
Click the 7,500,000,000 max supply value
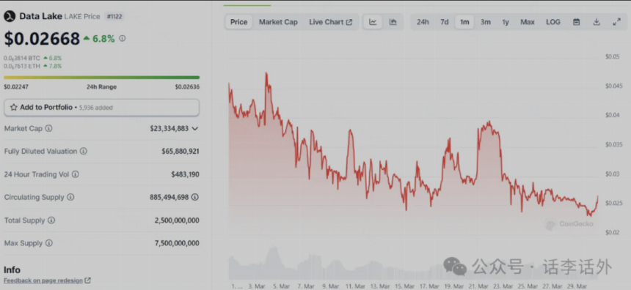click(x=177, y=243)
